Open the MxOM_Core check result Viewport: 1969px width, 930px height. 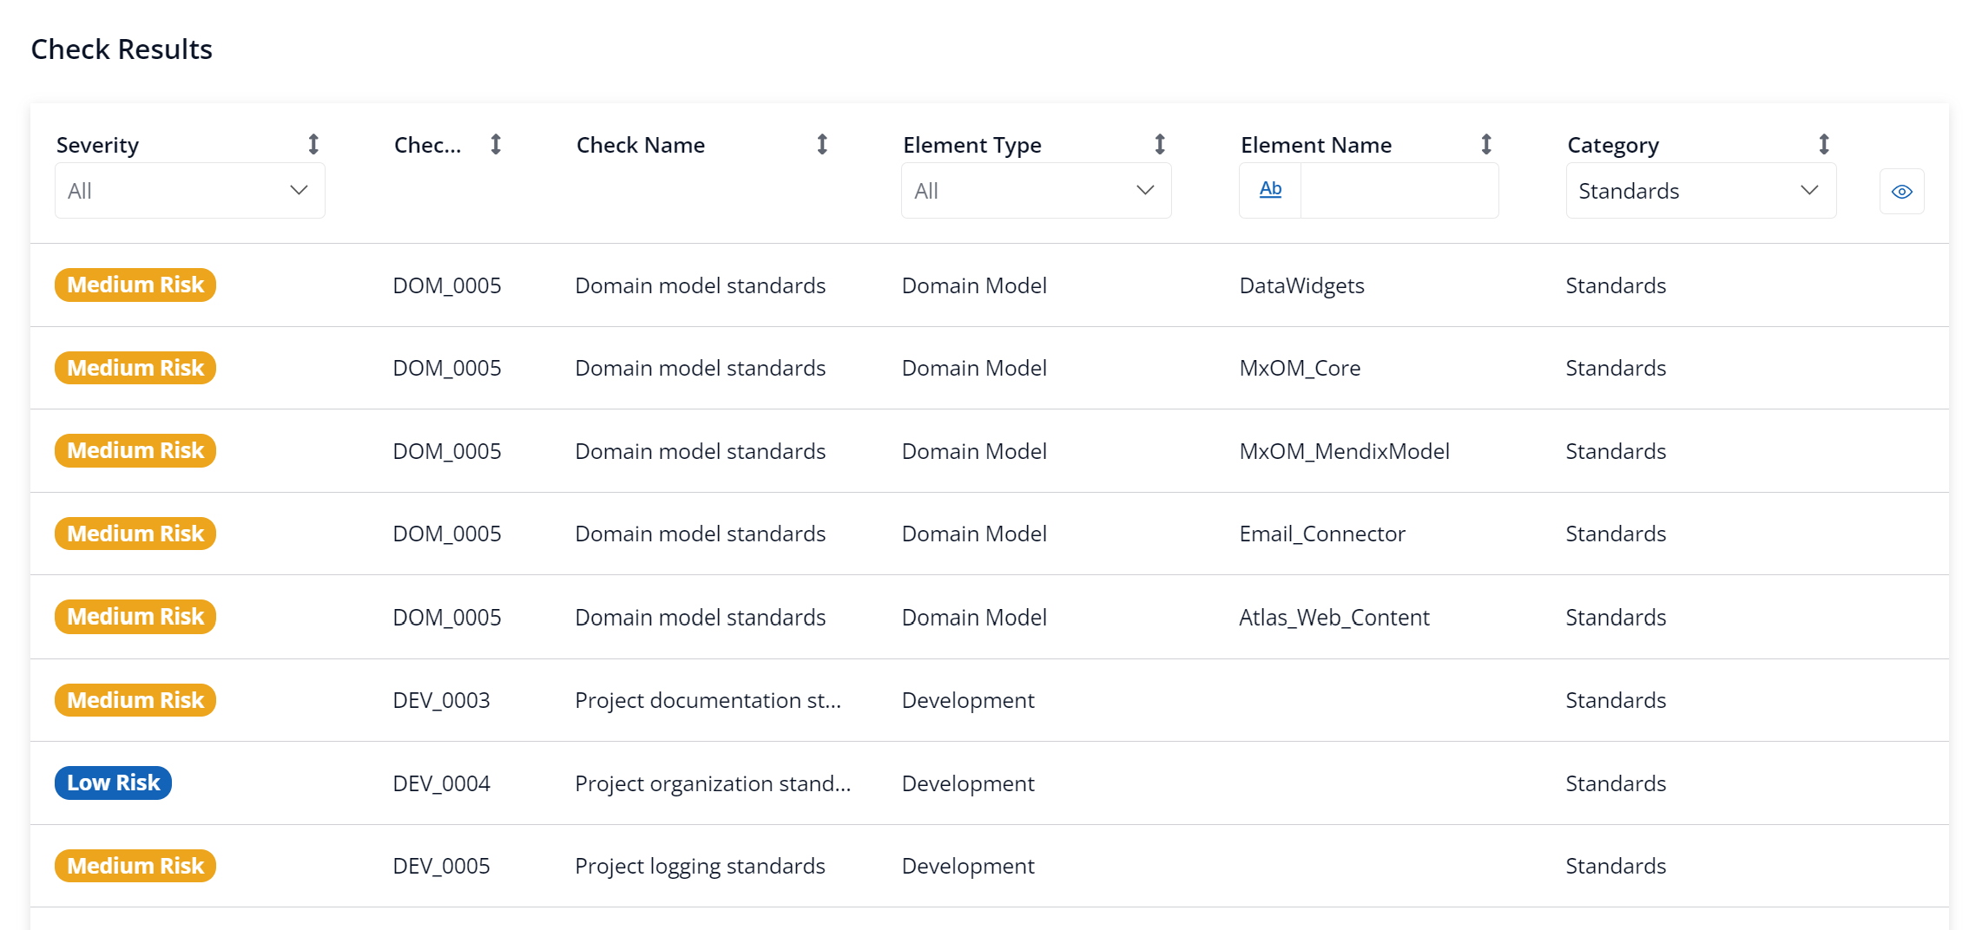point(1299,369)
